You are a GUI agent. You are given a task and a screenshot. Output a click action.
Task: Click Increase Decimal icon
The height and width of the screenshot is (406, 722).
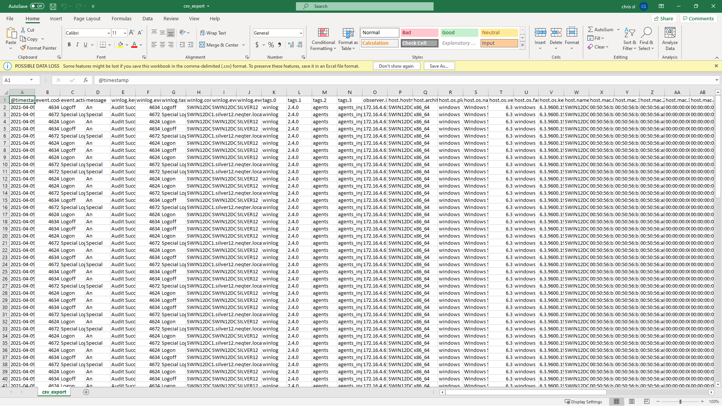tap(291, 45)
